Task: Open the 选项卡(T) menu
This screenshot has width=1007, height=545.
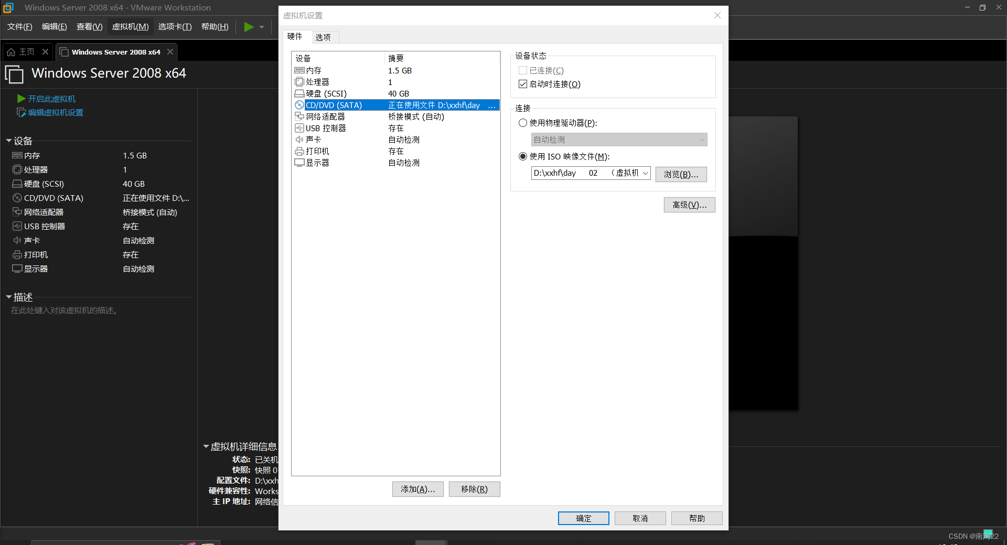Action: click(x=175, y=27)
